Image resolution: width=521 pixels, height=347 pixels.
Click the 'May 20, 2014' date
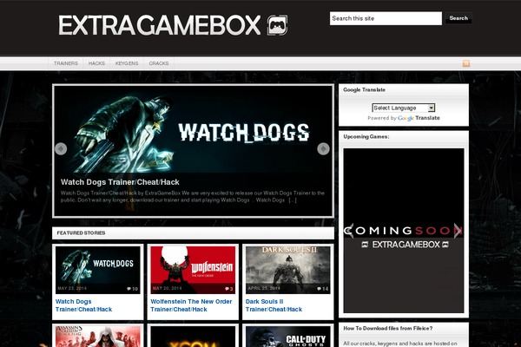pyautogui.click(x=167, y=289)
